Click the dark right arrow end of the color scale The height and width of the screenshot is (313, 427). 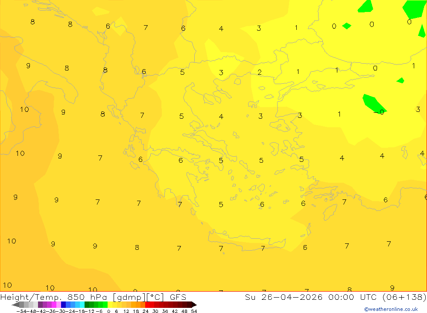coord(194,305)
